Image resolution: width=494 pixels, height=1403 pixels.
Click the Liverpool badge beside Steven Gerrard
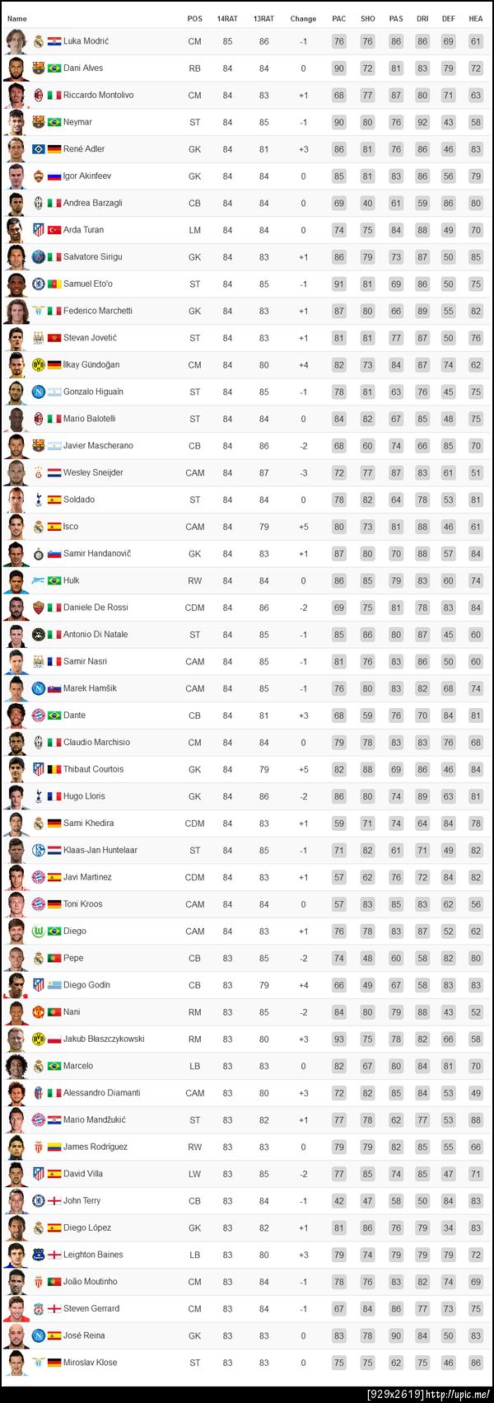coord(38,1308)
